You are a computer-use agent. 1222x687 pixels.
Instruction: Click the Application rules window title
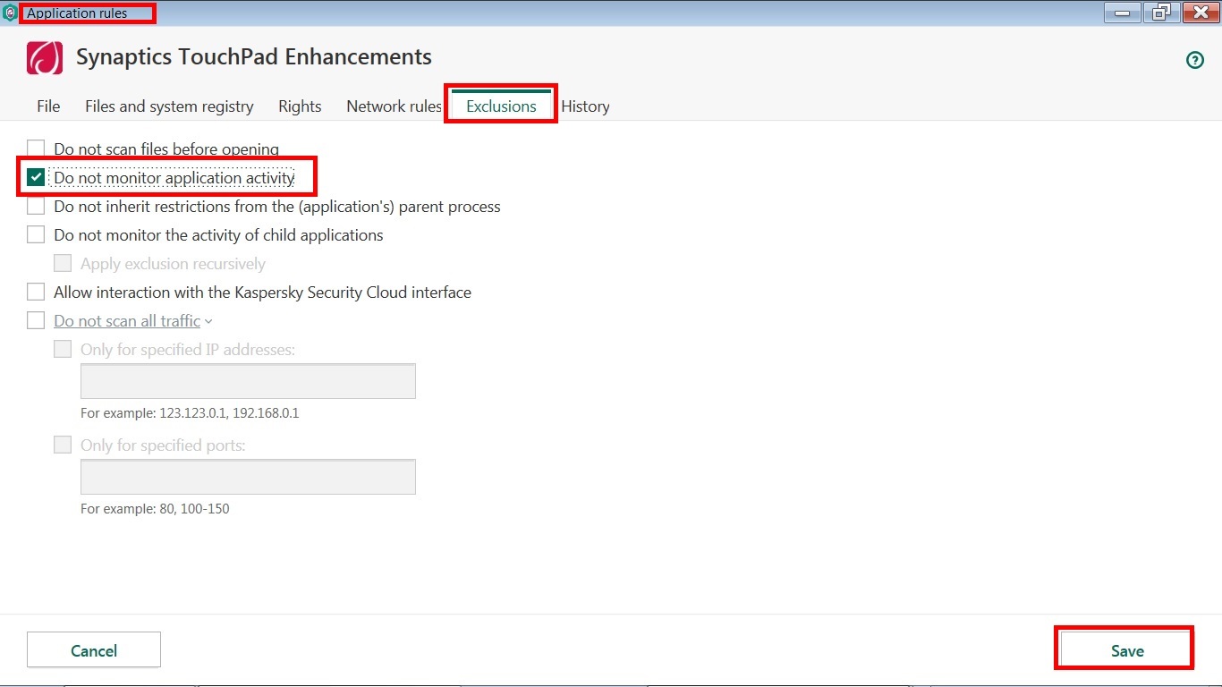(x=77, y=13)
